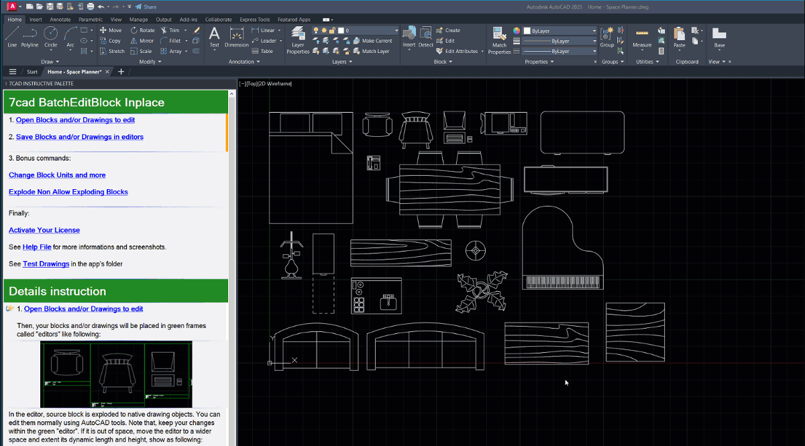Switch to the Annotate ribbon tab
This screenshot has height=446, width=805.
pyautogui.click(x=60, y=19)
